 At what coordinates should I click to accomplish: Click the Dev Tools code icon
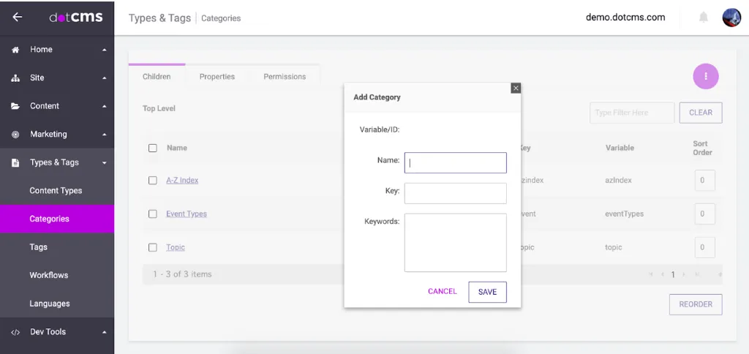pos(15,332)
